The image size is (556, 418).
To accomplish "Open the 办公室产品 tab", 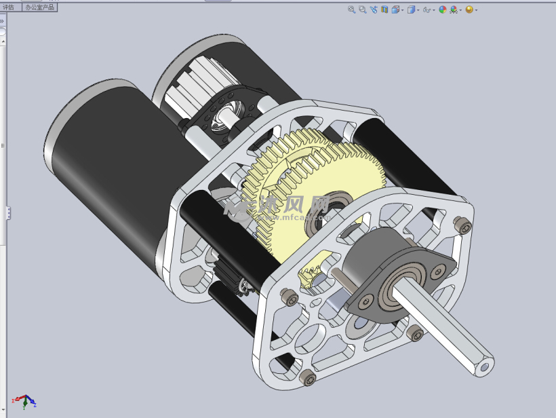I will [39, 7].
